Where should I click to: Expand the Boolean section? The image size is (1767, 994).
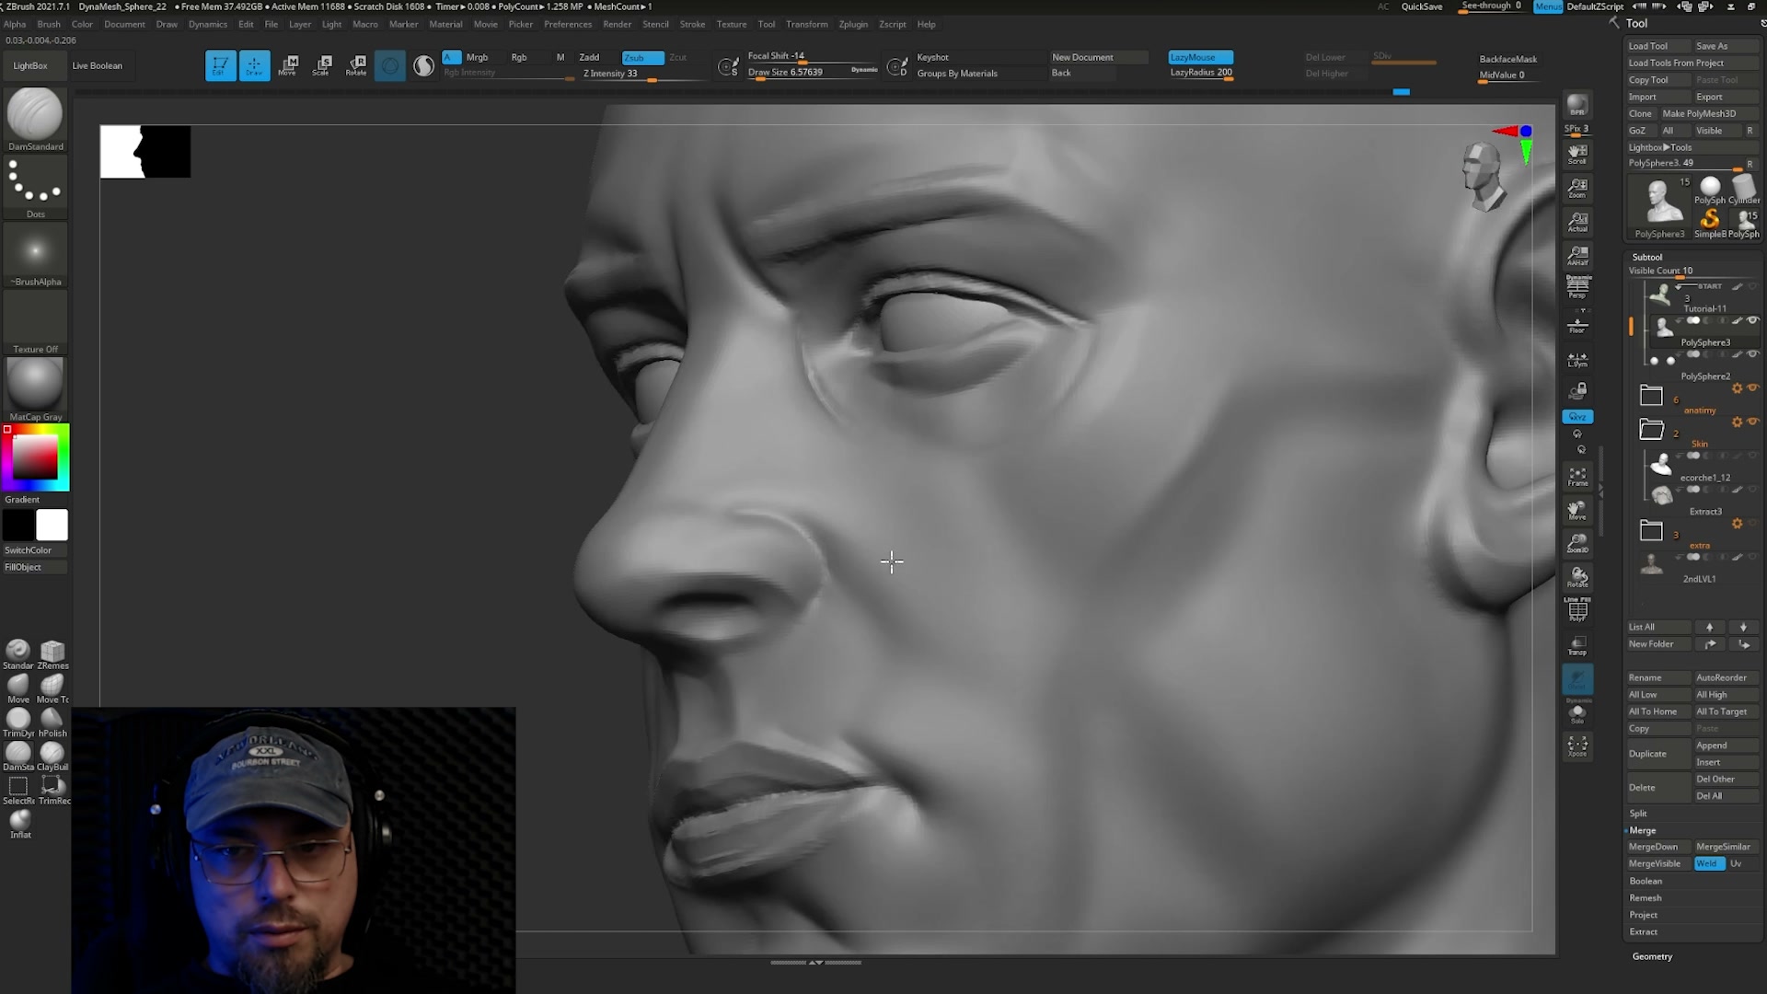point(1646,881)
